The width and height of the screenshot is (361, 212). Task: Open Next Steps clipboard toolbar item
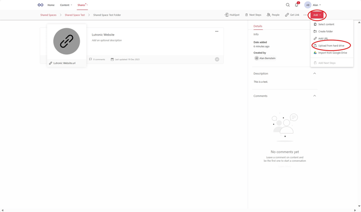click(x=253, y=15)
